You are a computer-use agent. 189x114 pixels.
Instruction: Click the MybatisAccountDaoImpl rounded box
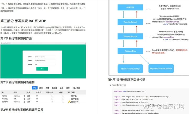click(161, 69)
